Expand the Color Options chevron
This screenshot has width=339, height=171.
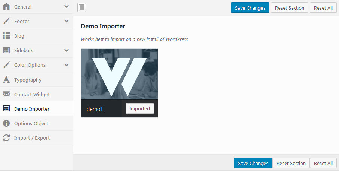[67, 65]
